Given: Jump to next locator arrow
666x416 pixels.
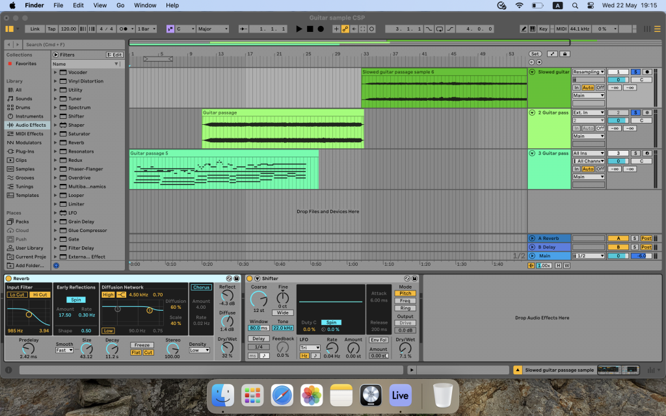Looking at the screenshot, I should pos(539,62).
